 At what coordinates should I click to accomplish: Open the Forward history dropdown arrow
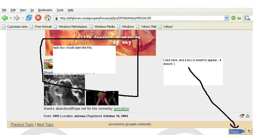[x=23, y=18]
